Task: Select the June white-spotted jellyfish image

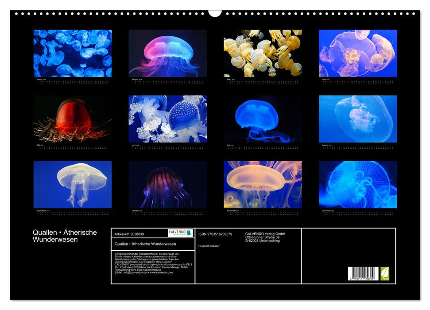Action: [167, 119]
